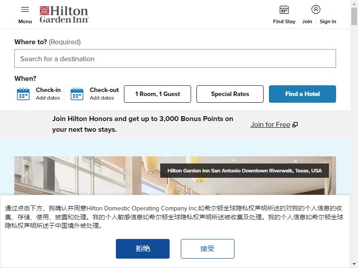The width and height of the screenshot is (358, 268).
Task: Click the Hilton Garden Inn logo
Action: pyautogui.click(x=64, y=15)
